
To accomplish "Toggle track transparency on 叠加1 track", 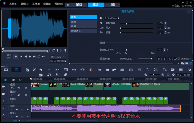I will click(x=26, y=95).
